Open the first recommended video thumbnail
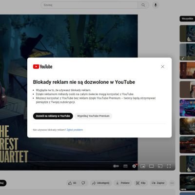This screenshot has height=195, width=195. [187, 34]
